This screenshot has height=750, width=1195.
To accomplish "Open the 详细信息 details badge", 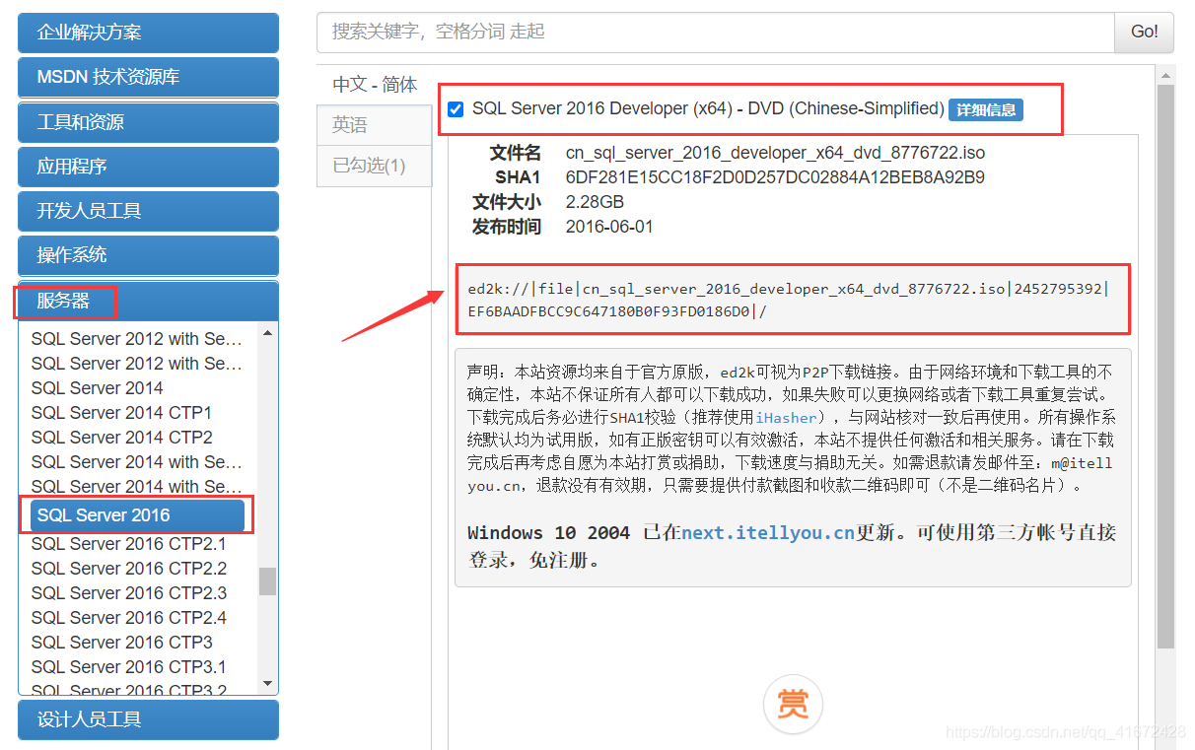I will click(986, 109).
